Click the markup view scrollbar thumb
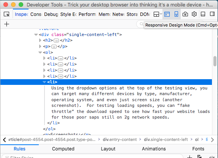Viewport: 218px width, 158px height. click(215, 61)
